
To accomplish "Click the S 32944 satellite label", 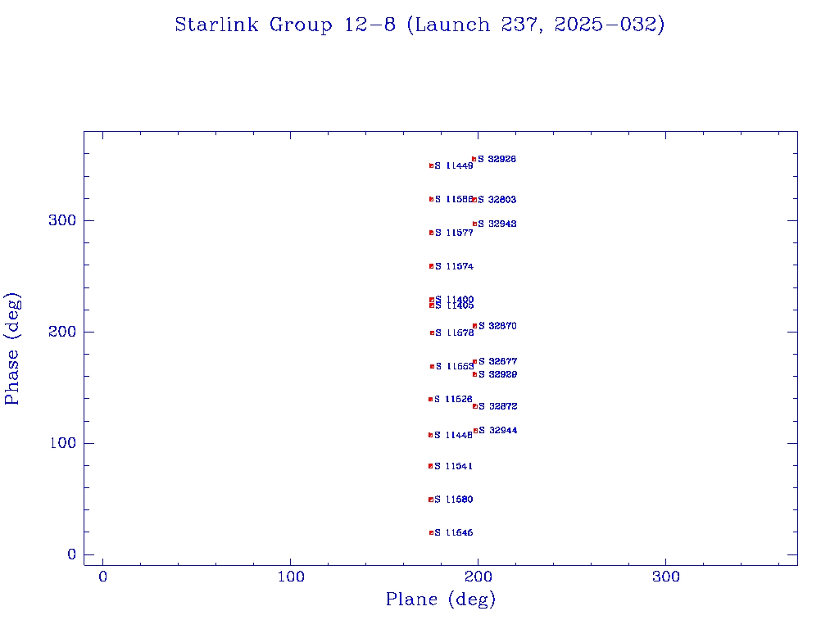I will 498,431.
